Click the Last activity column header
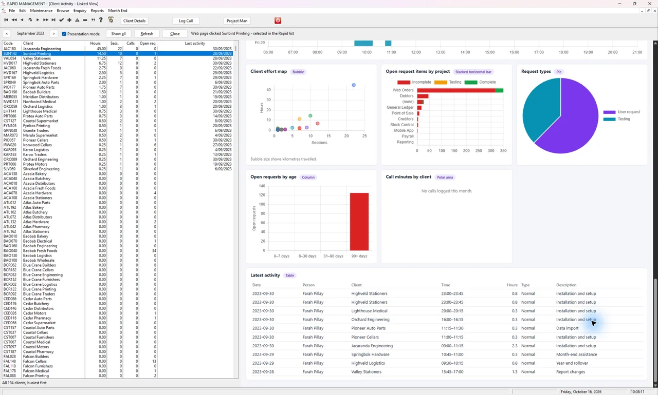The width and height of the screenshot is (658, 395). tap(195, 44)
